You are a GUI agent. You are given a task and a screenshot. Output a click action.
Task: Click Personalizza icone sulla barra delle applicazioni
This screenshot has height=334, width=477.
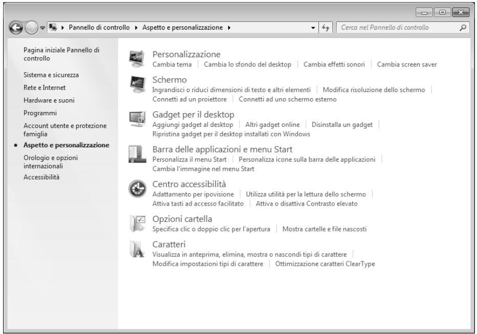[307, 160]
